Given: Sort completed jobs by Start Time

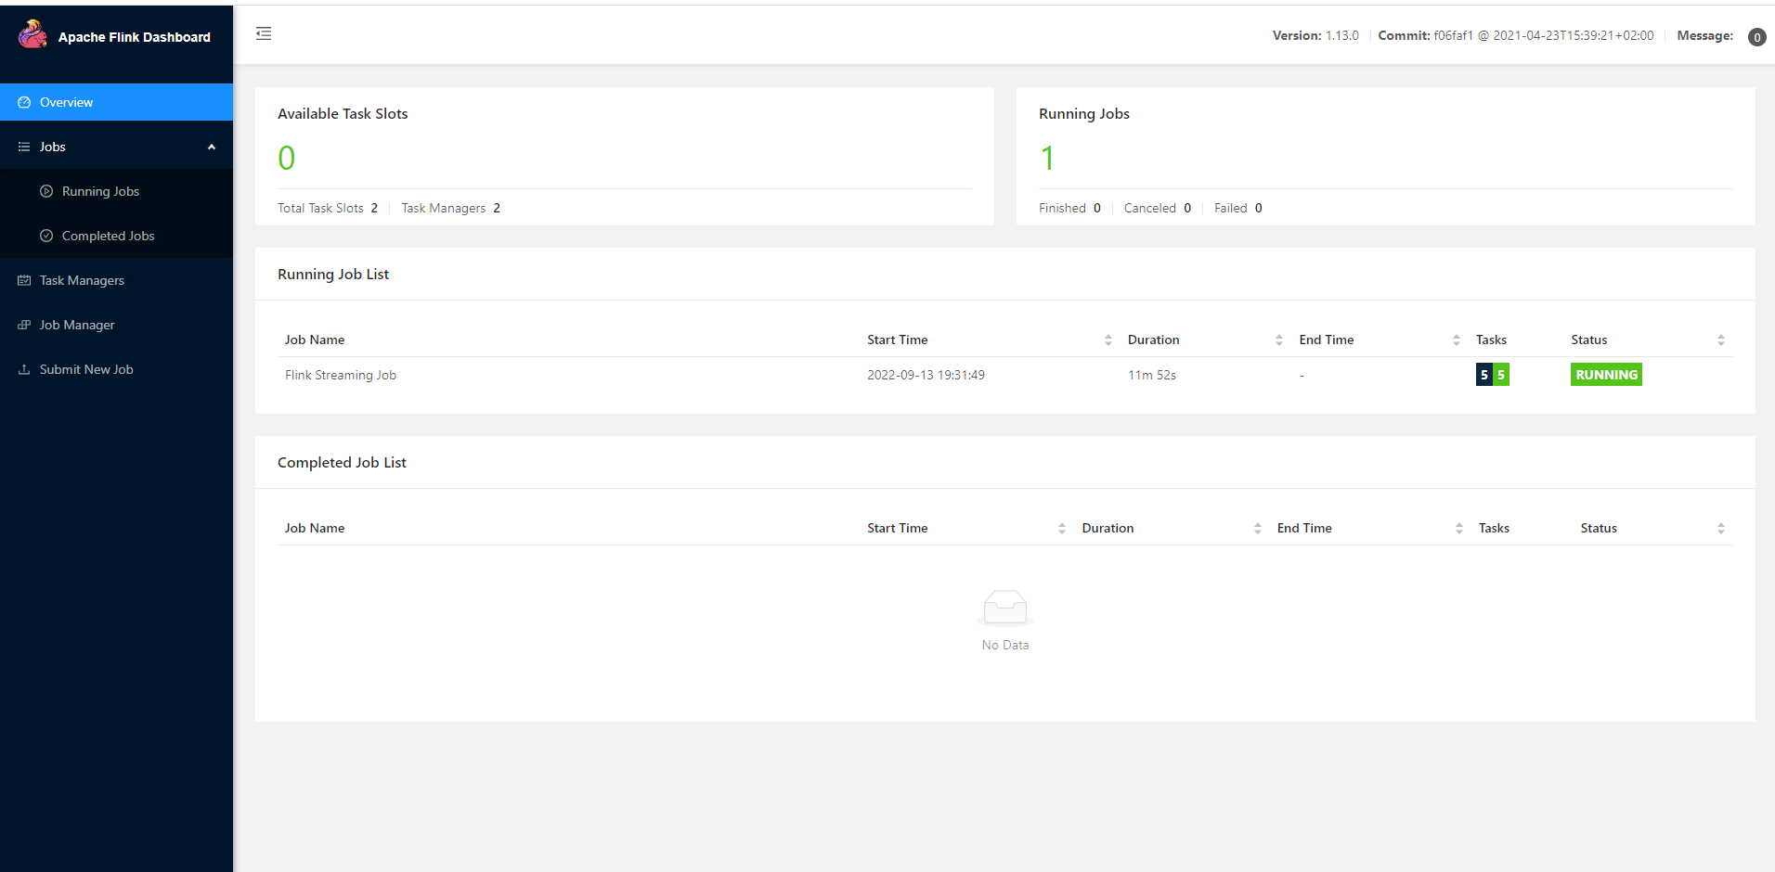Looking at the screenshot, I should coord(1061,529).
